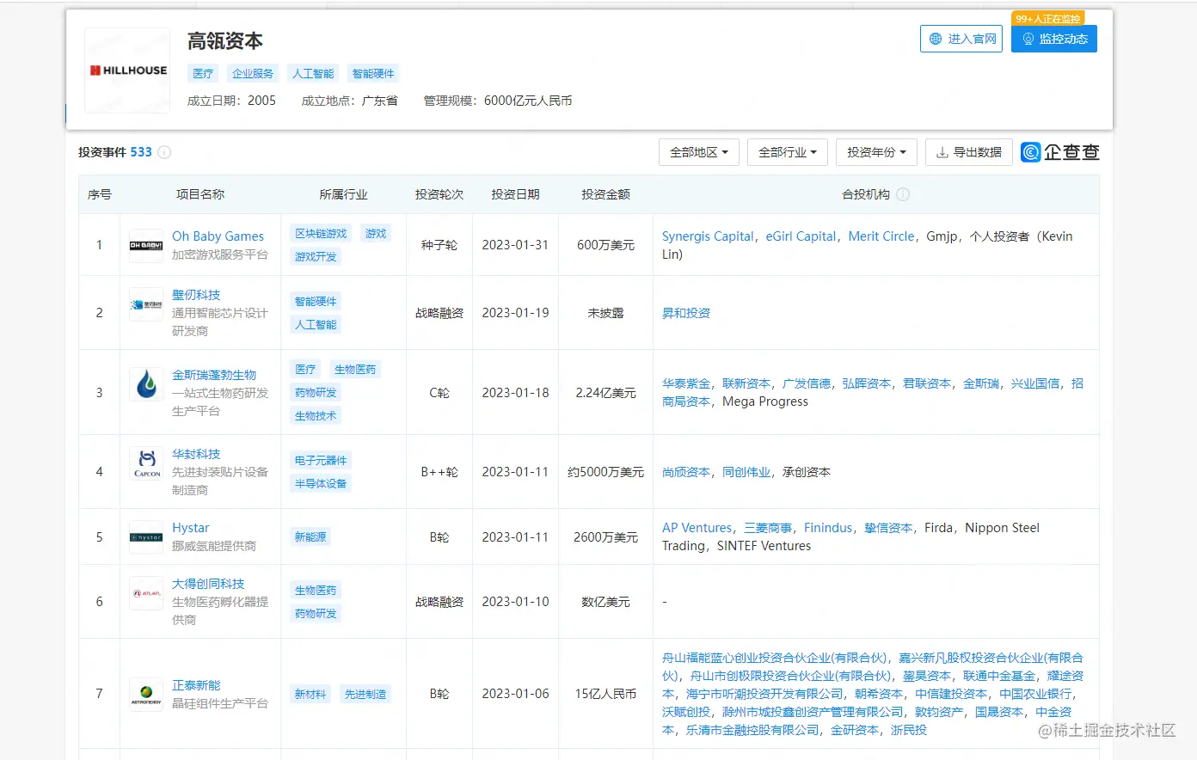Viewport: 1197px width, 760px height.
Task: Select the 新能源 industry tag
Action: 310,537
